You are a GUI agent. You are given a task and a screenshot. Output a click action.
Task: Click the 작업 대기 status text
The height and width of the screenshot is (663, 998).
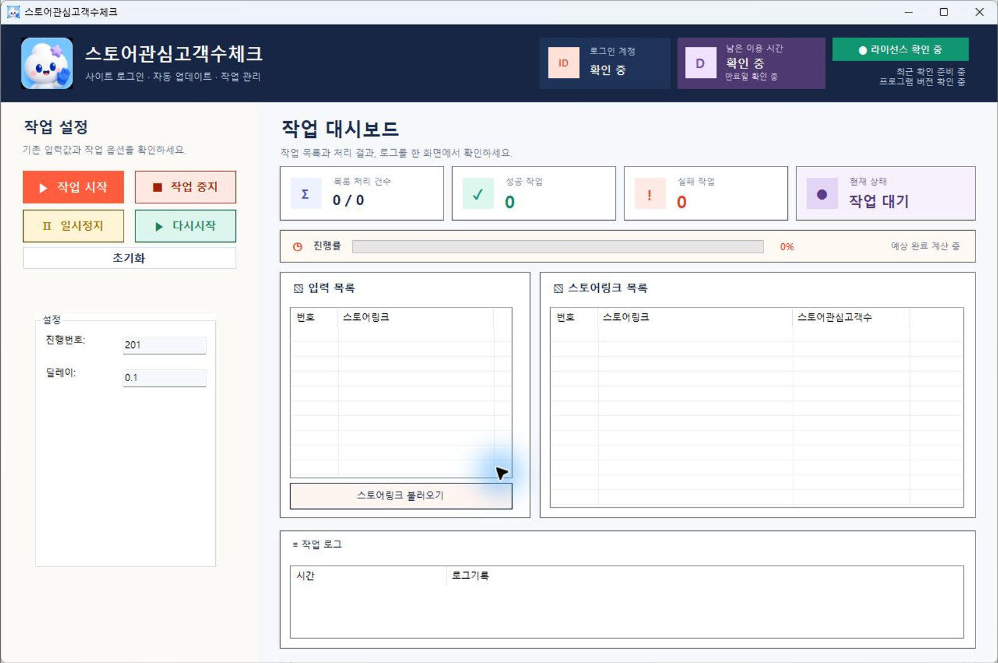[x=878, y=201]
